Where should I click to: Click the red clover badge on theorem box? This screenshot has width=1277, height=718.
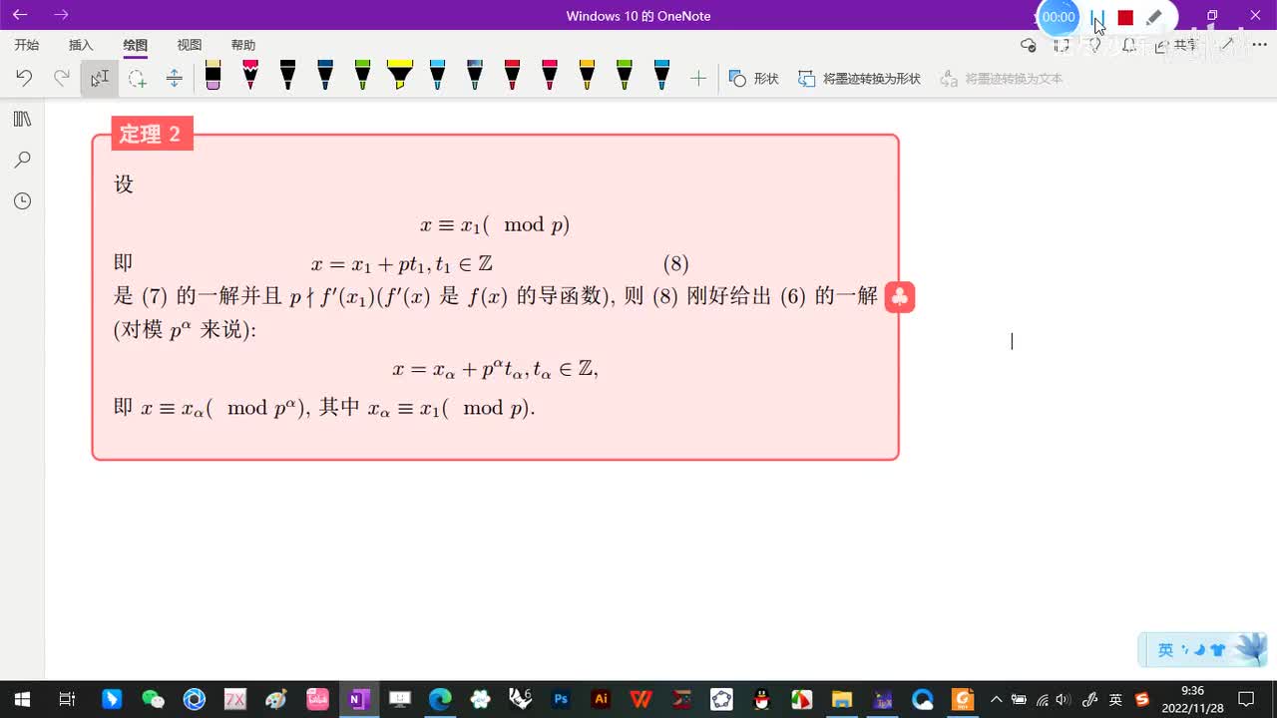(900, 297)
